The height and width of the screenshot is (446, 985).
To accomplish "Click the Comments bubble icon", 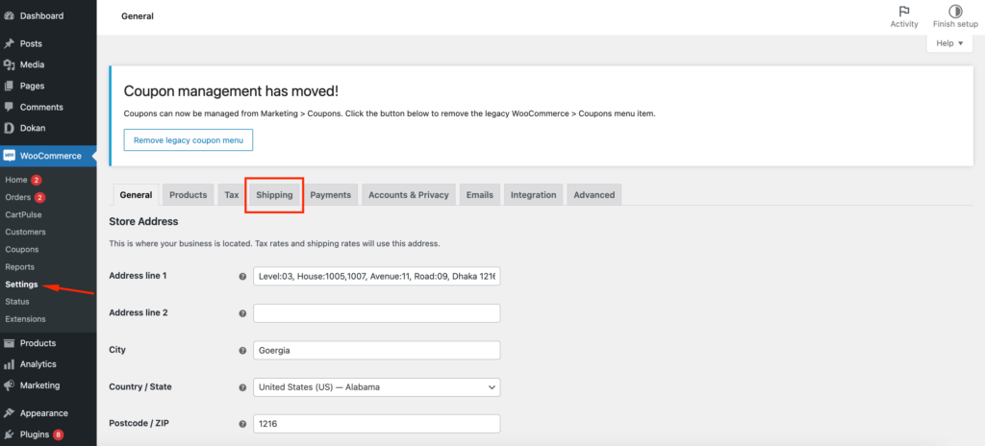I will pos(10,108).
